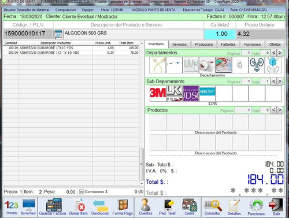Image resolution: width=289 pixels, height=218 pixels.
Task: Open Forma Pago calculator icon
Action: [x=123, y=207]
